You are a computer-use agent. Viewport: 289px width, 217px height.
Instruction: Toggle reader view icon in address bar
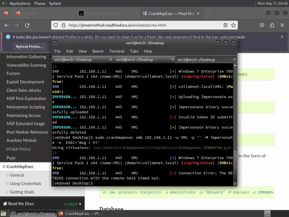[x=225, y=25]
